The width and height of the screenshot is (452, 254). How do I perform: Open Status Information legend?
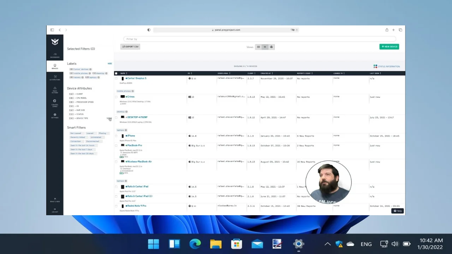387,66
